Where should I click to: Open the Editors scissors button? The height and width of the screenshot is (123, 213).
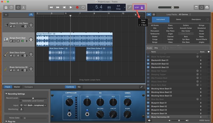(x=23, y=7)
